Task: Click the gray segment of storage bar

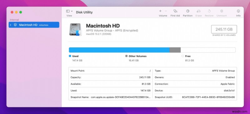Action: (175, 50)
